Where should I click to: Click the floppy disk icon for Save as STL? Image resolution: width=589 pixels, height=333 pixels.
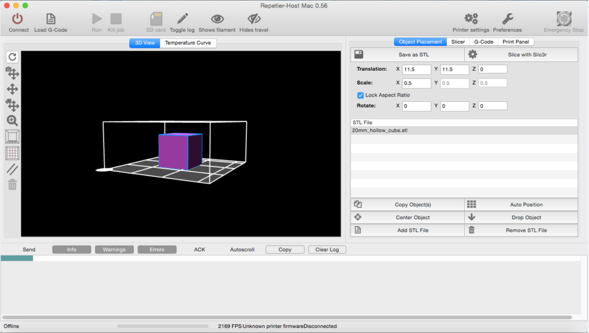359,55
